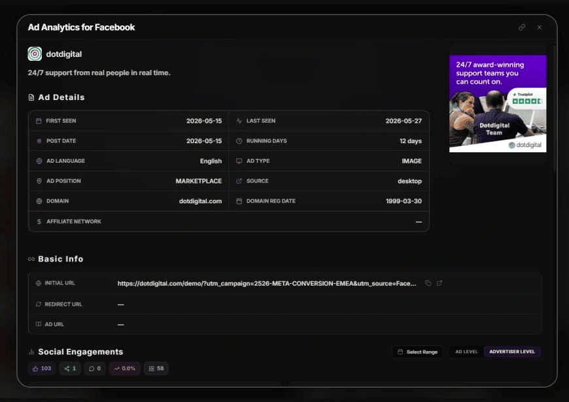This screenshot has height=402, width=569.
Task: Copy the initial URL to clipboard
Action: coord(428,283)
